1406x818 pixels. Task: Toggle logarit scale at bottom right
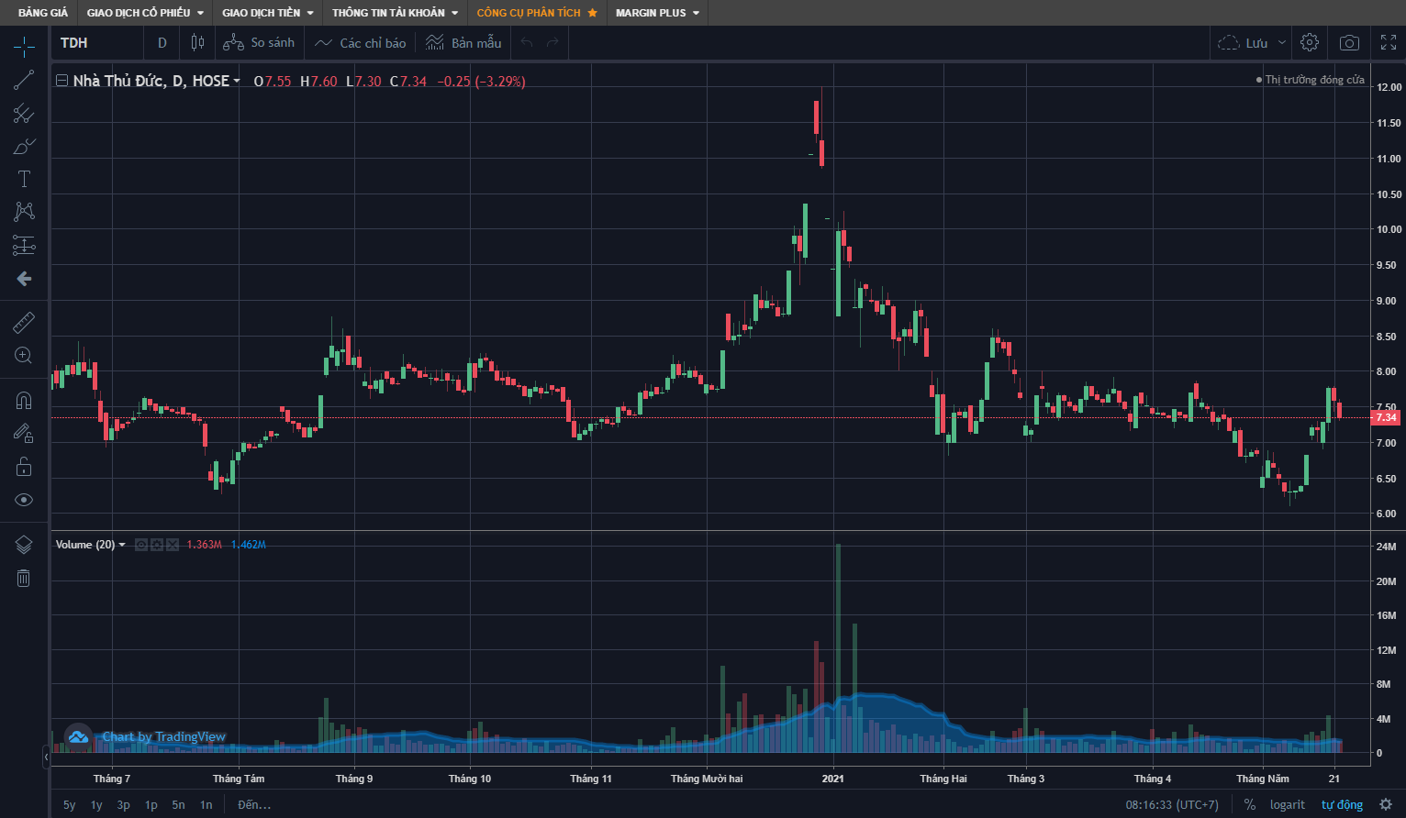click(1287, 804)
